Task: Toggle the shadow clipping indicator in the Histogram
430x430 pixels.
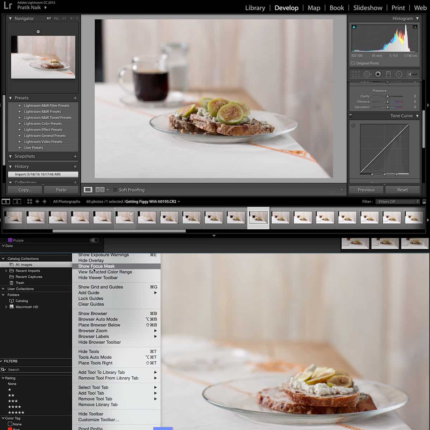Action: tap(354, 26)
